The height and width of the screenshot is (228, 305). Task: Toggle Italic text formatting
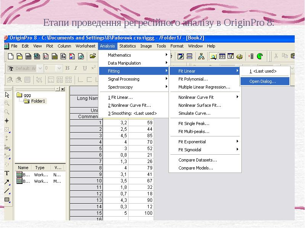tap(76, 68)
